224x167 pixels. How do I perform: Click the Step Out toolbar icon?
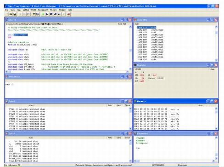pos(55,14)
